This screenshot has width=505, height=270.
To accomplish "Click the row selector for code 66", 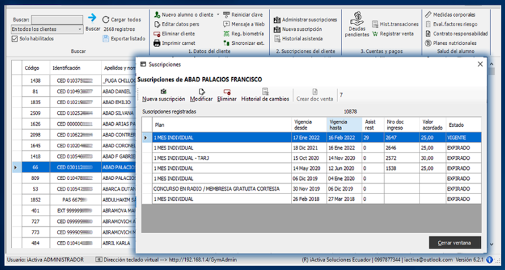I will pyautogui.click(x=17, y=167).
